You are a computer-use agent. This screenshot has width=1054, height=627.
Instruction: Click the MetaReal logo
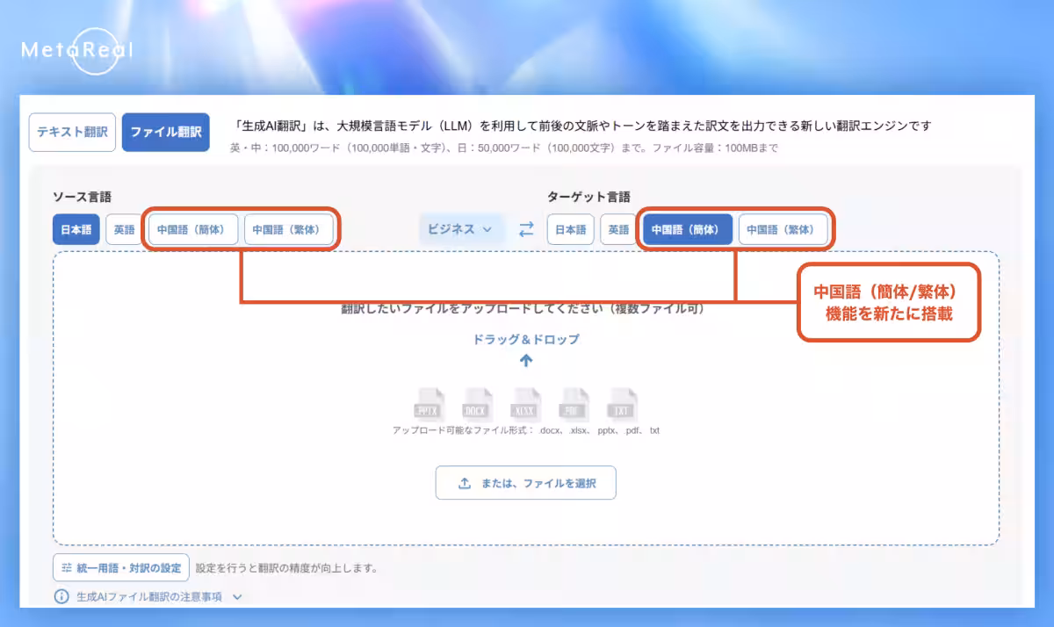[x=77, y=50]
